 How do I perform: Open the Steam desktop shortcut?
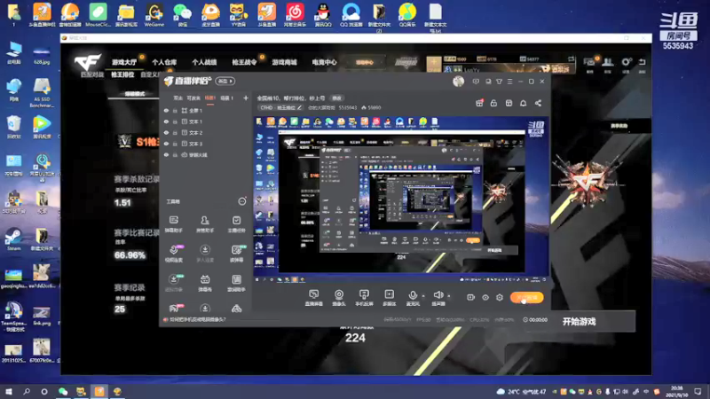pos(13,239)
